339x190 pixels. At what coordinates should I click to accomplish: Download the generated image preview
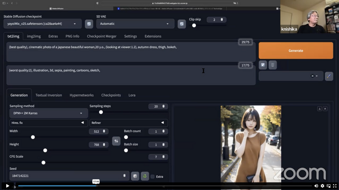(320, 109)
